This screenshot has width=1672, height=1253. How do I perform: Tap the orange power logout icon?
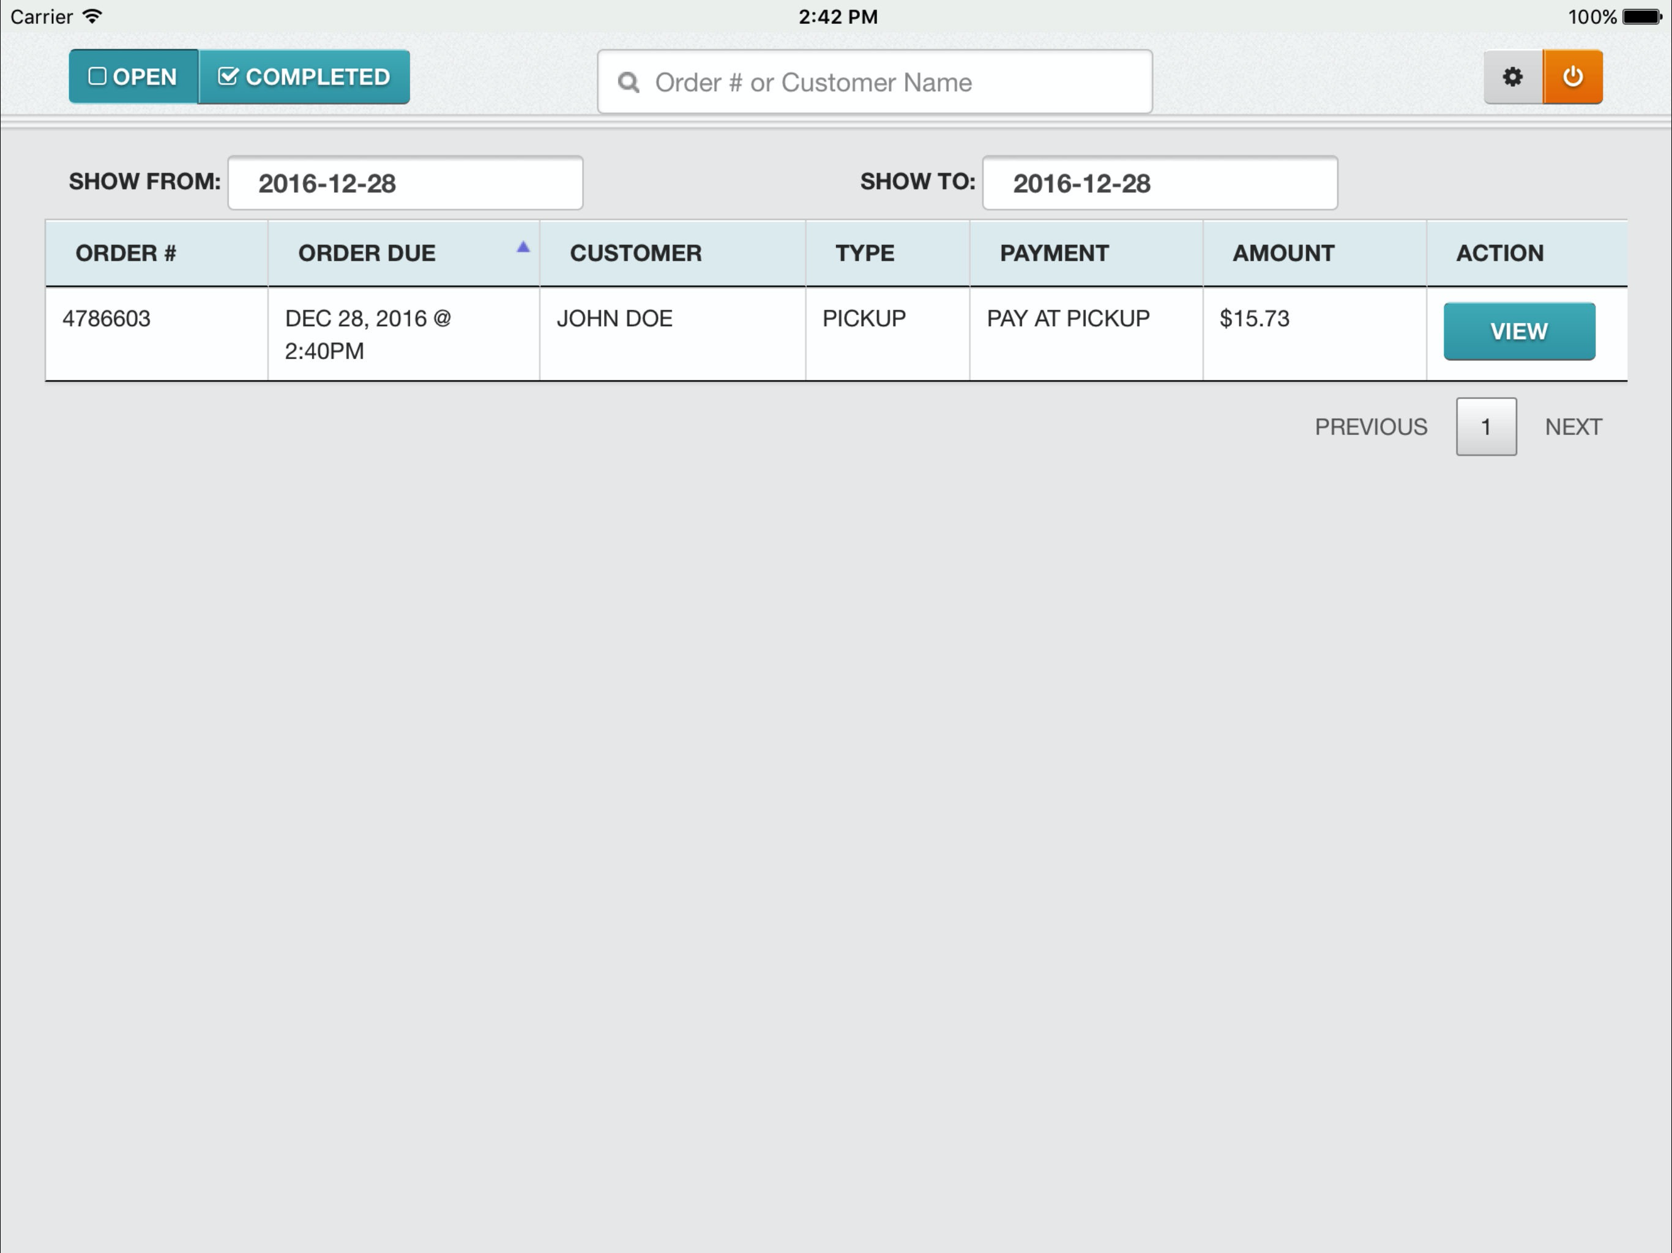pos(1573,76)
